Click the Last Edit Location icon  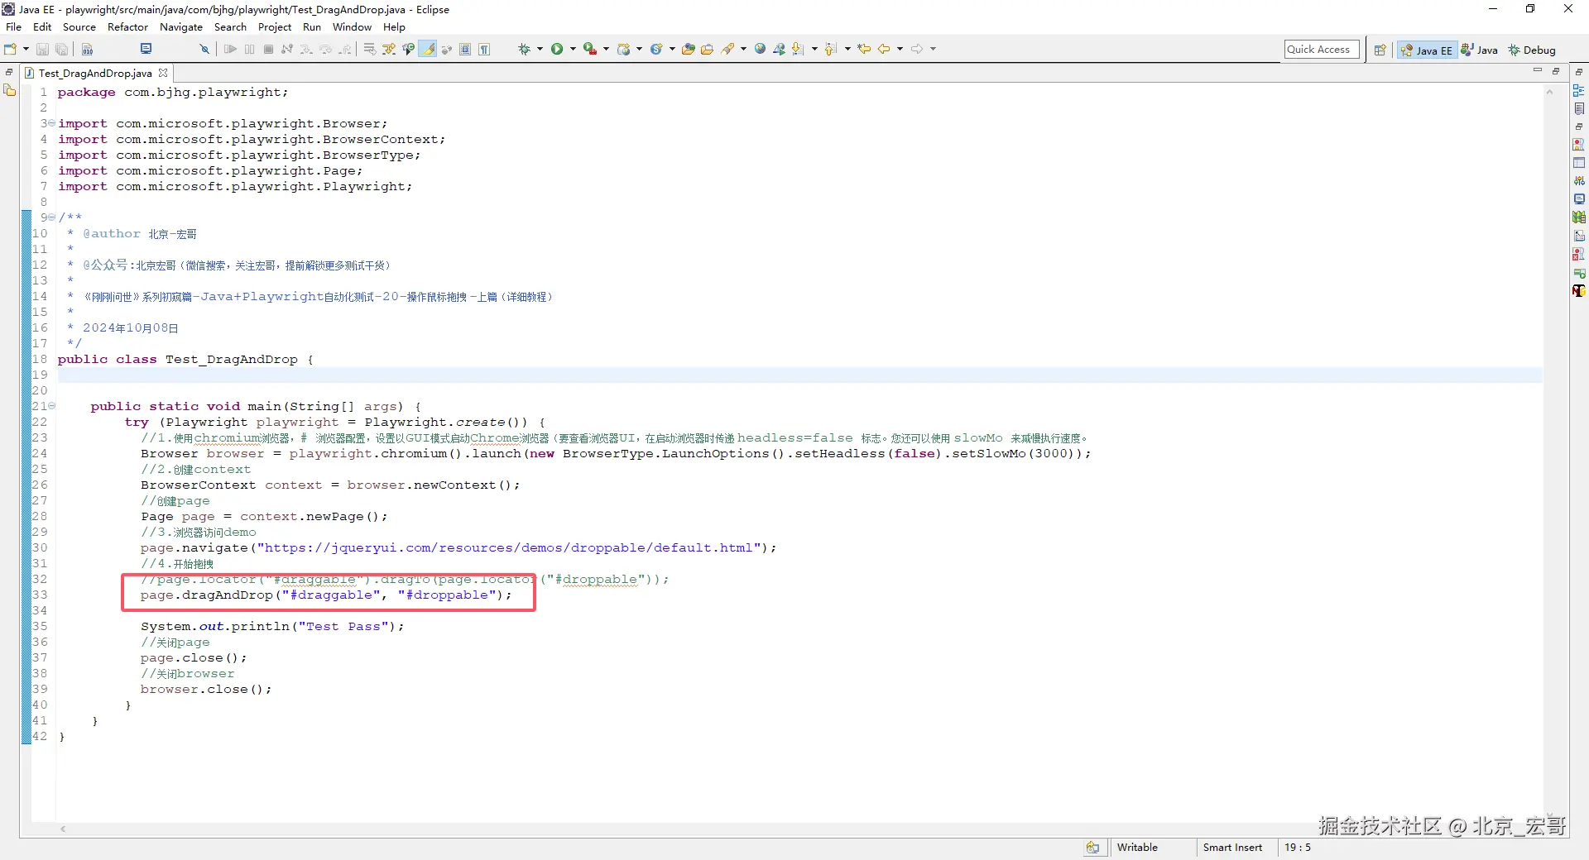(864, 49)
